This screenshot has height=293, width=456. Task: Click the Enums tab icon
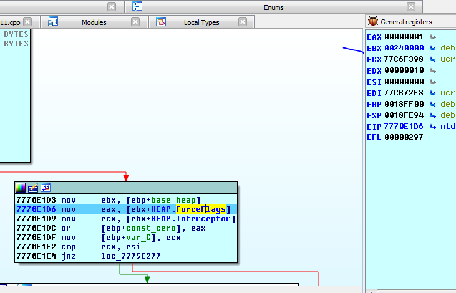(138, 7)
